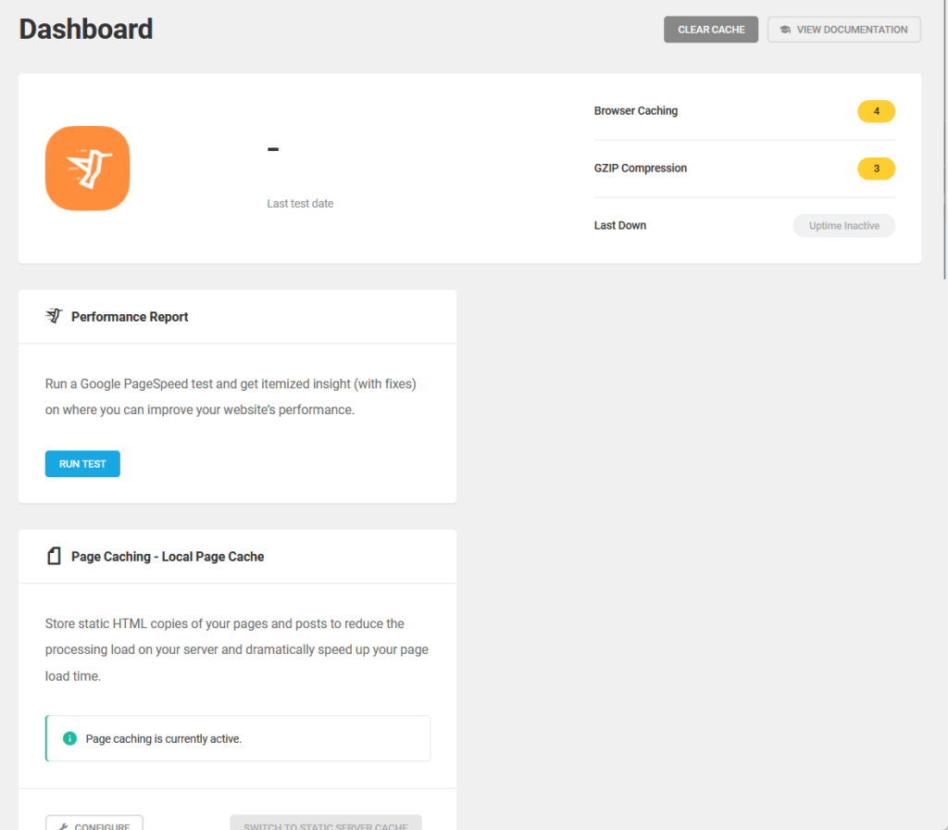The width and height of the screenshot is (948, 830).
Task: Open VIEW DOCUMENTATION link button
Action: tap(844, 30)
